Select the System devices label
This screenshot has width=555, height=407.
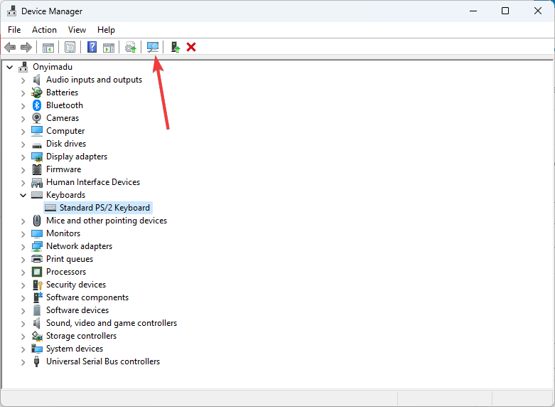coord(75,349)
